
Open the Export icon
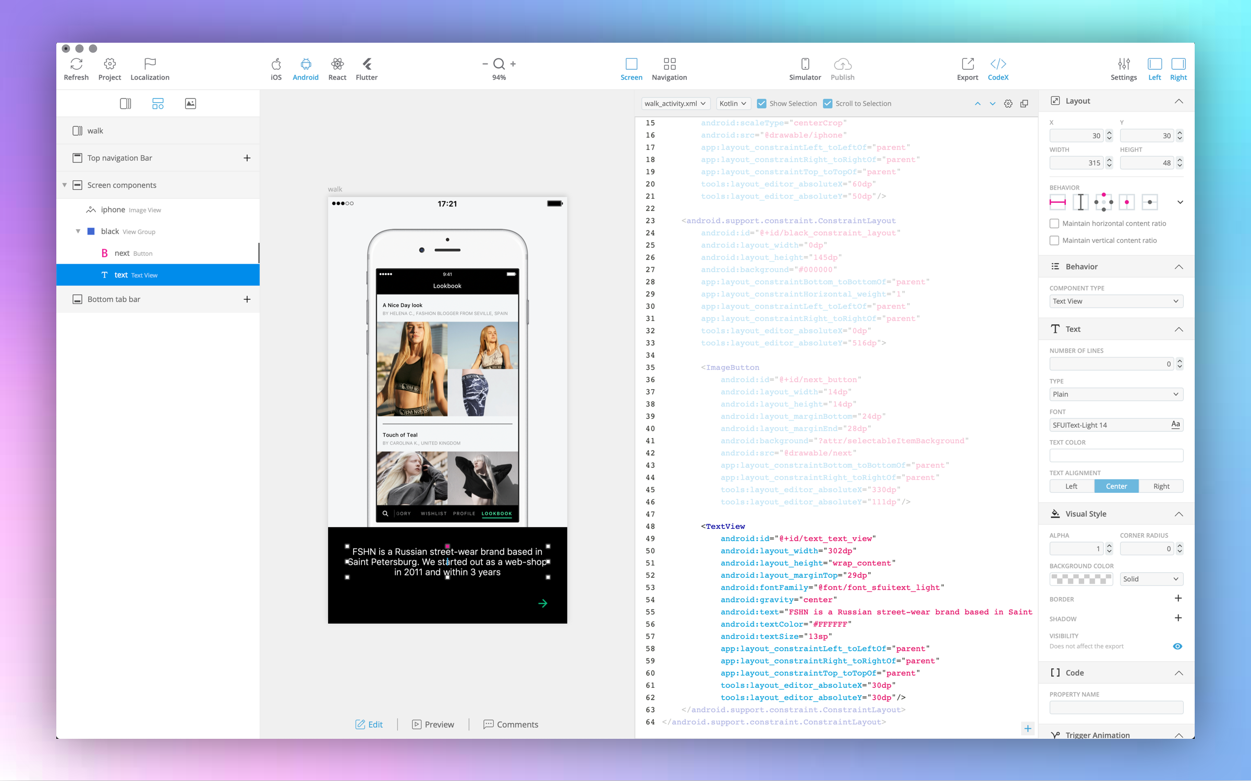coord(967,64)
